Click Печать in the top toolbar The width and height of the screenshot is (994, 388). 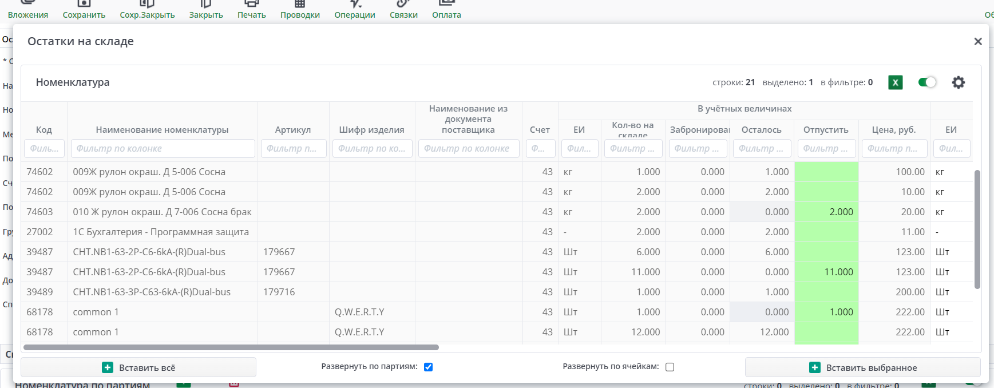[252, 10]
